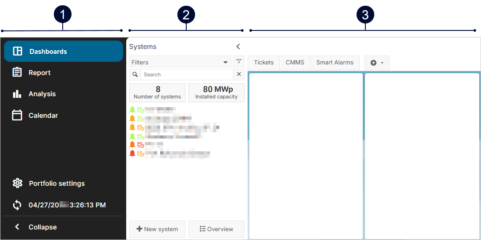
Task: Go to the Analysis section
Action: click(42, 94)
